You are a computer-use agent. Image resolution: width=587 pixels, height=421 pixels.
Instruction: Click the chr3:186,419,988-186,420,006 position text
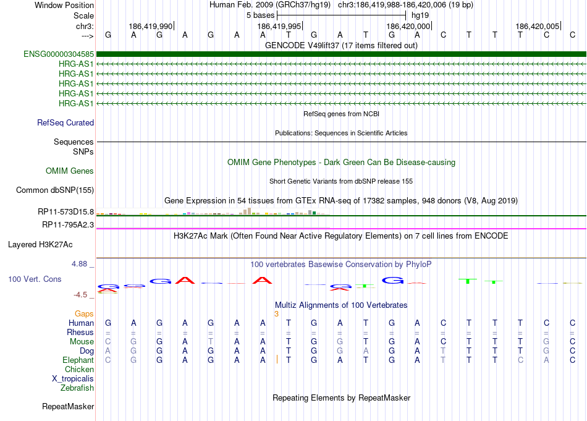(x=405, y=5)
